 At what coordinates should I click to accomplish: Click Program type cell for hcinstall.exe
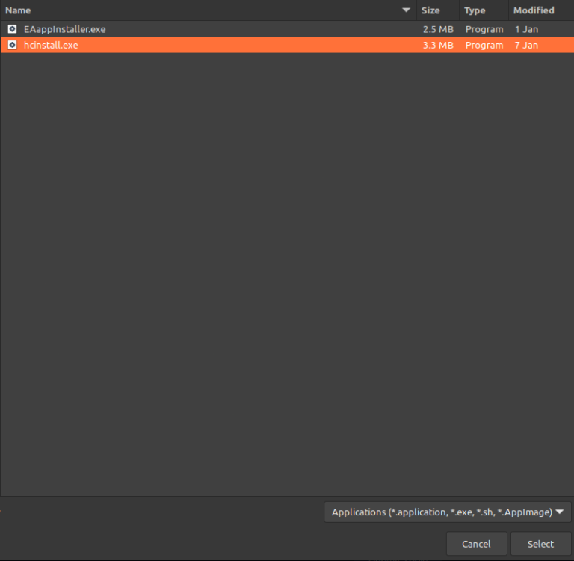(484, 45)
